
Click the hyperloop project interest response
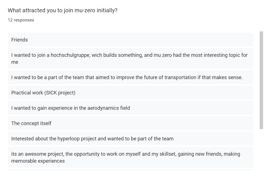[x=92, y=139]
